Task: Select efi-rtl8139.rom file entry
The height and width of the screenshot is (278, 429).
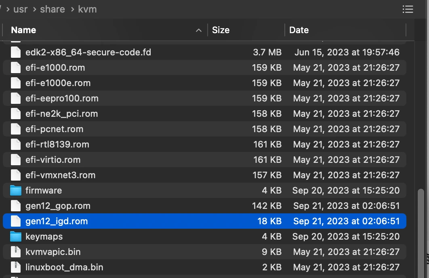Action: [57, 144]
